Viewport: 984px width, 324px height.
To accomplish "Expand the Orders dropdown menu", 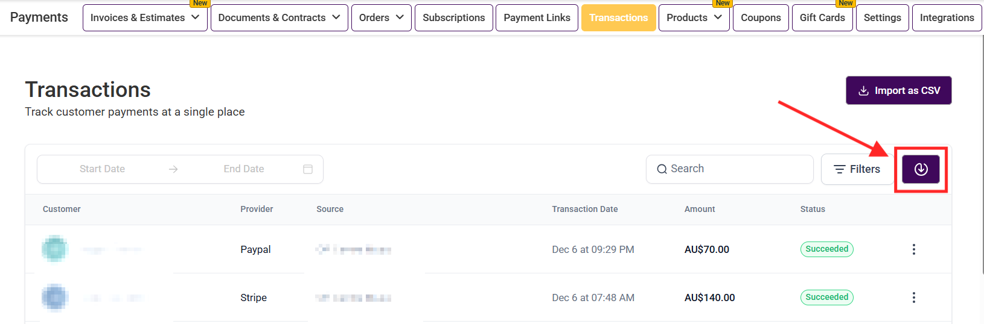I will coord(381,17).
